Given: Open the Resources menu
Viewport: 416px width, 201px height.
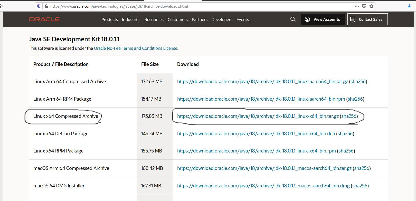Looking at the screenshot, I should coord(154,20).
